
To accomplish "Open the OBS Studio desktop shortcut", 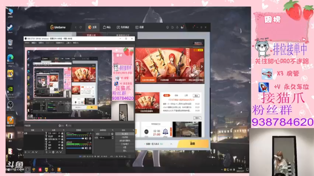I will click(10, 106).
